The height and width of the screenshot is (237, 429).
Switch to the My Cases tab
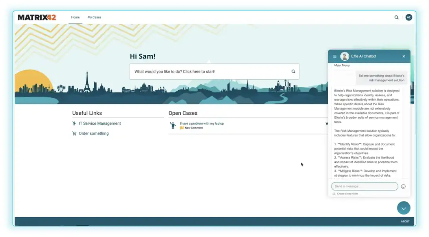94,17
